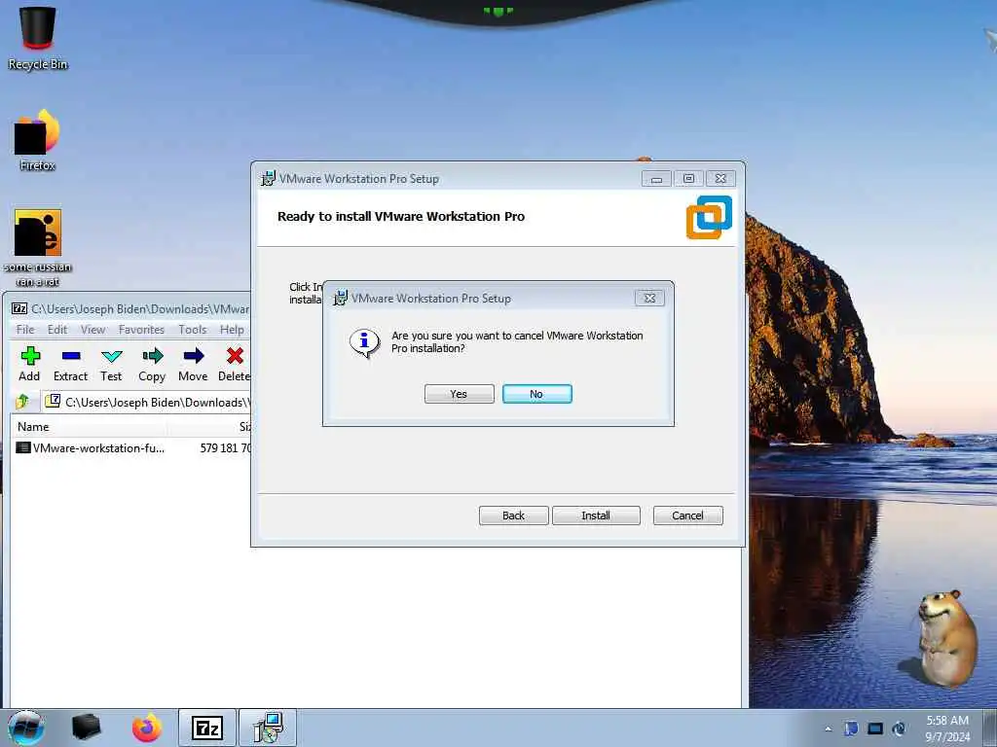
Task: Click Install in VMware Setup window
Action: pos(596,516)
